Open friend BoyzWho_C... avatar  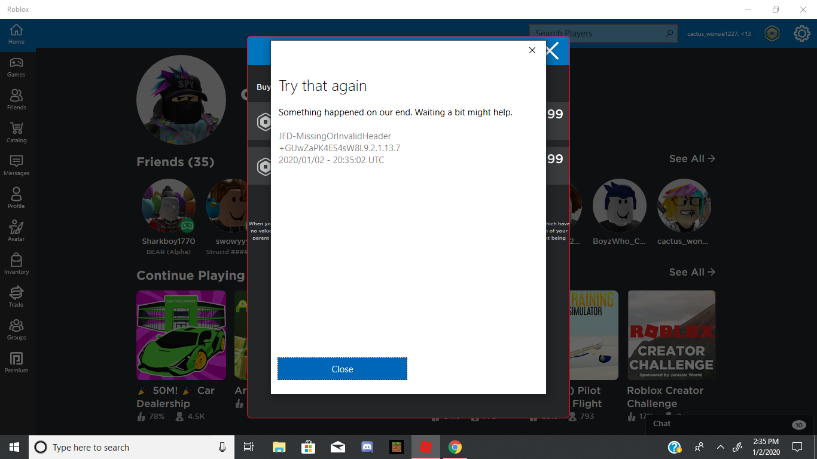620,206
